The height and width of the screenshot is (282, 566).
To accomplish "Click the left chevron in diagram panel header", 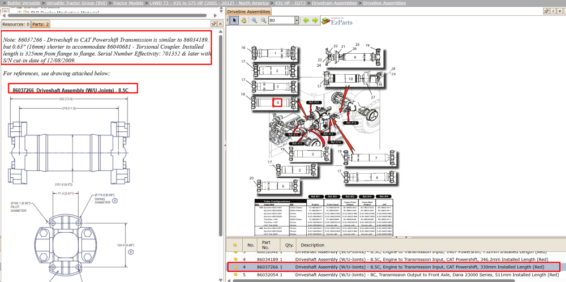I will 554,11.
